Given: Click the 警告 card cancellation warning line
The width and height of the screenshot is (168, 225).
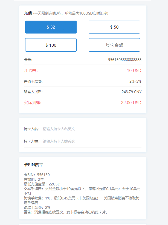Looking at the screenshot, I should [x=66, y=212].
